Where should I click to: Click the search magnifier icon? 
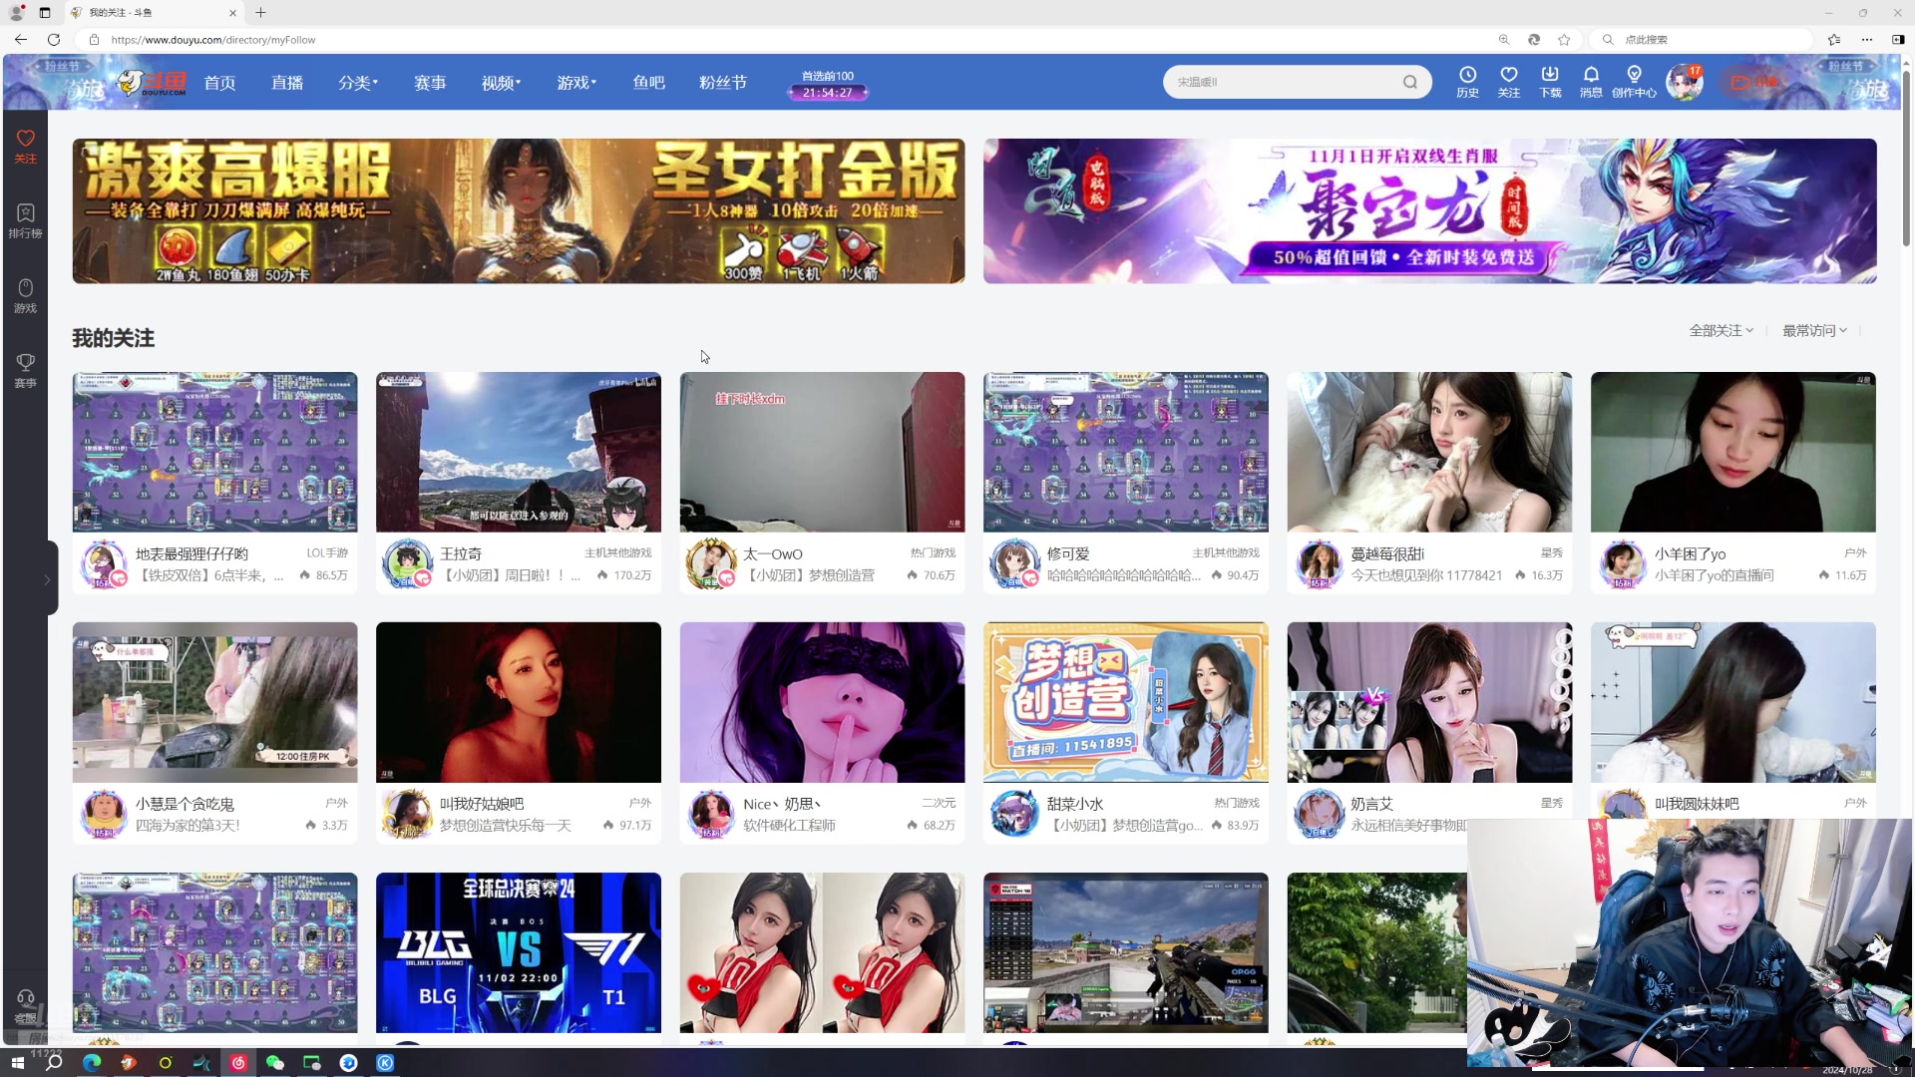(1410, 82)
